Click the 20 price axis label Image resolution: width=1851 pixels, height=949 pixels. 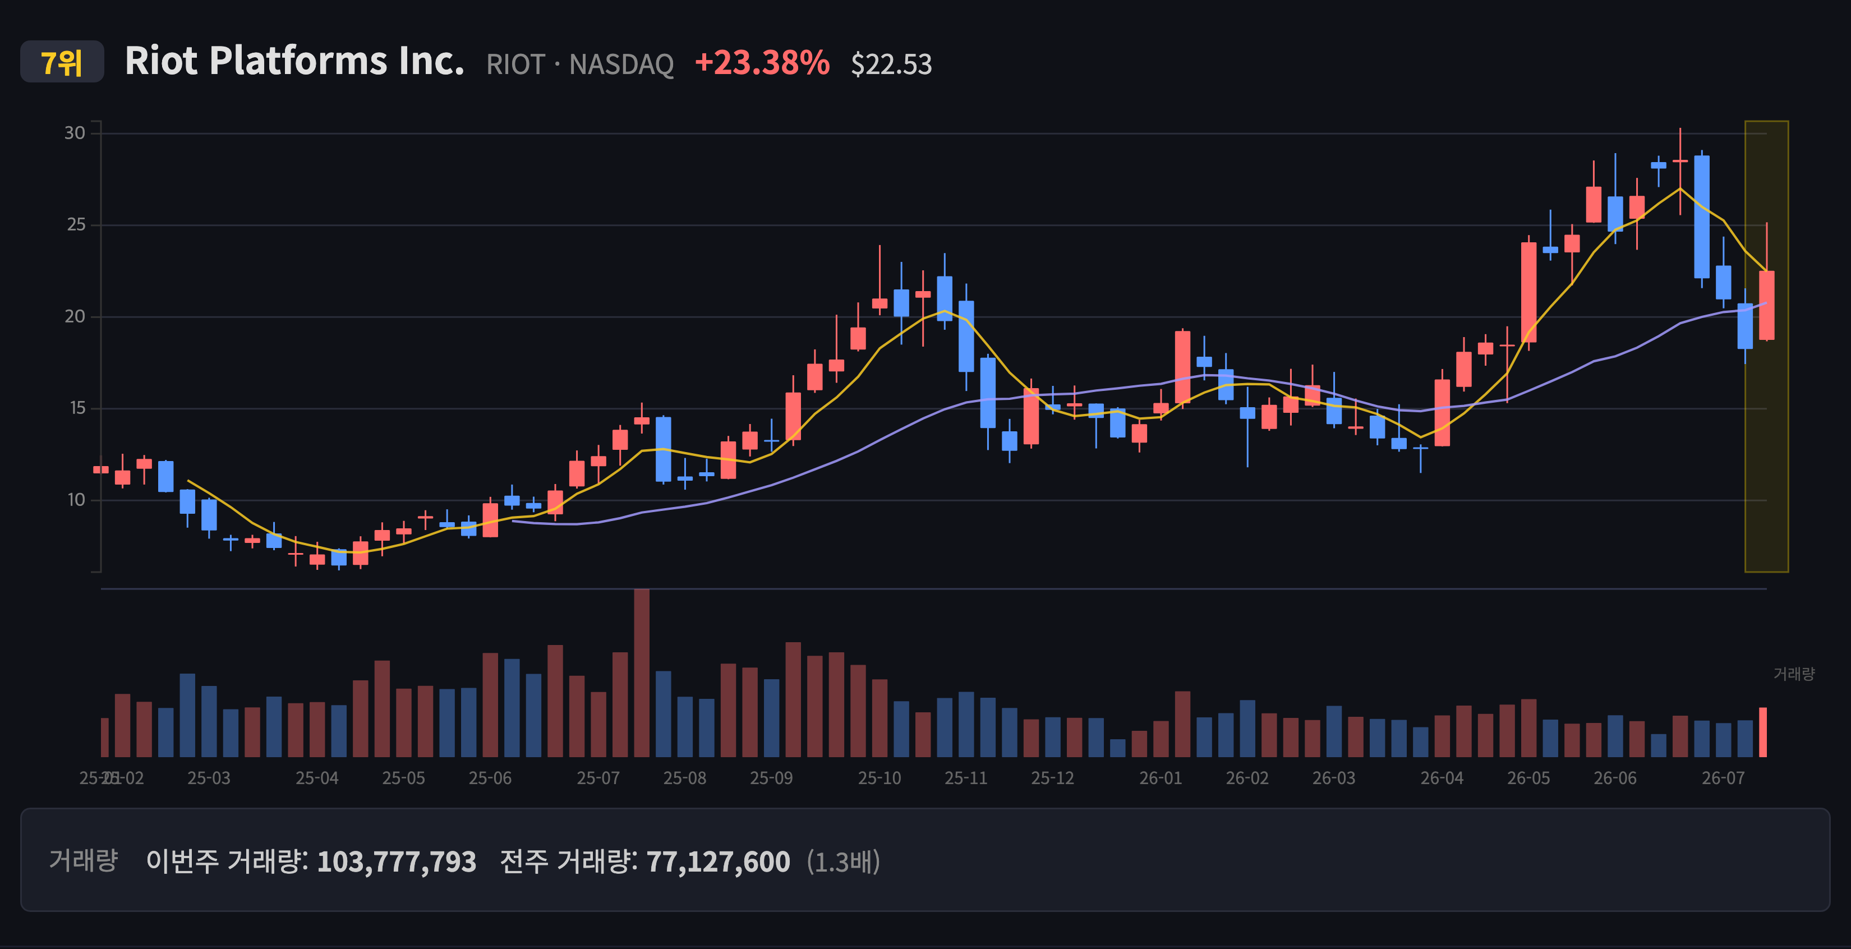click(75, 316)
